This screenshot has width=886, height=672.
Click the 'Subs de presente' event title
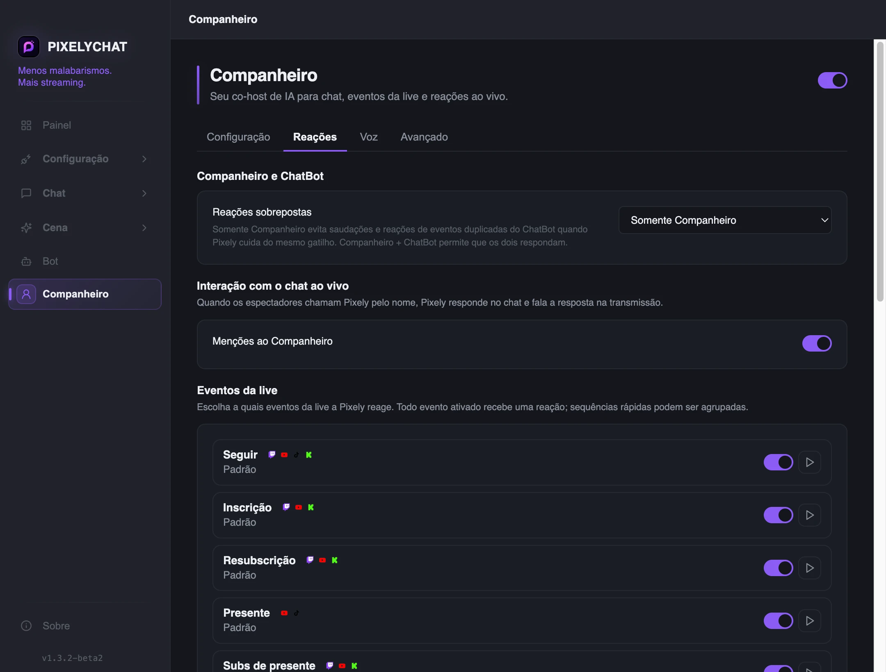(269, 665)
